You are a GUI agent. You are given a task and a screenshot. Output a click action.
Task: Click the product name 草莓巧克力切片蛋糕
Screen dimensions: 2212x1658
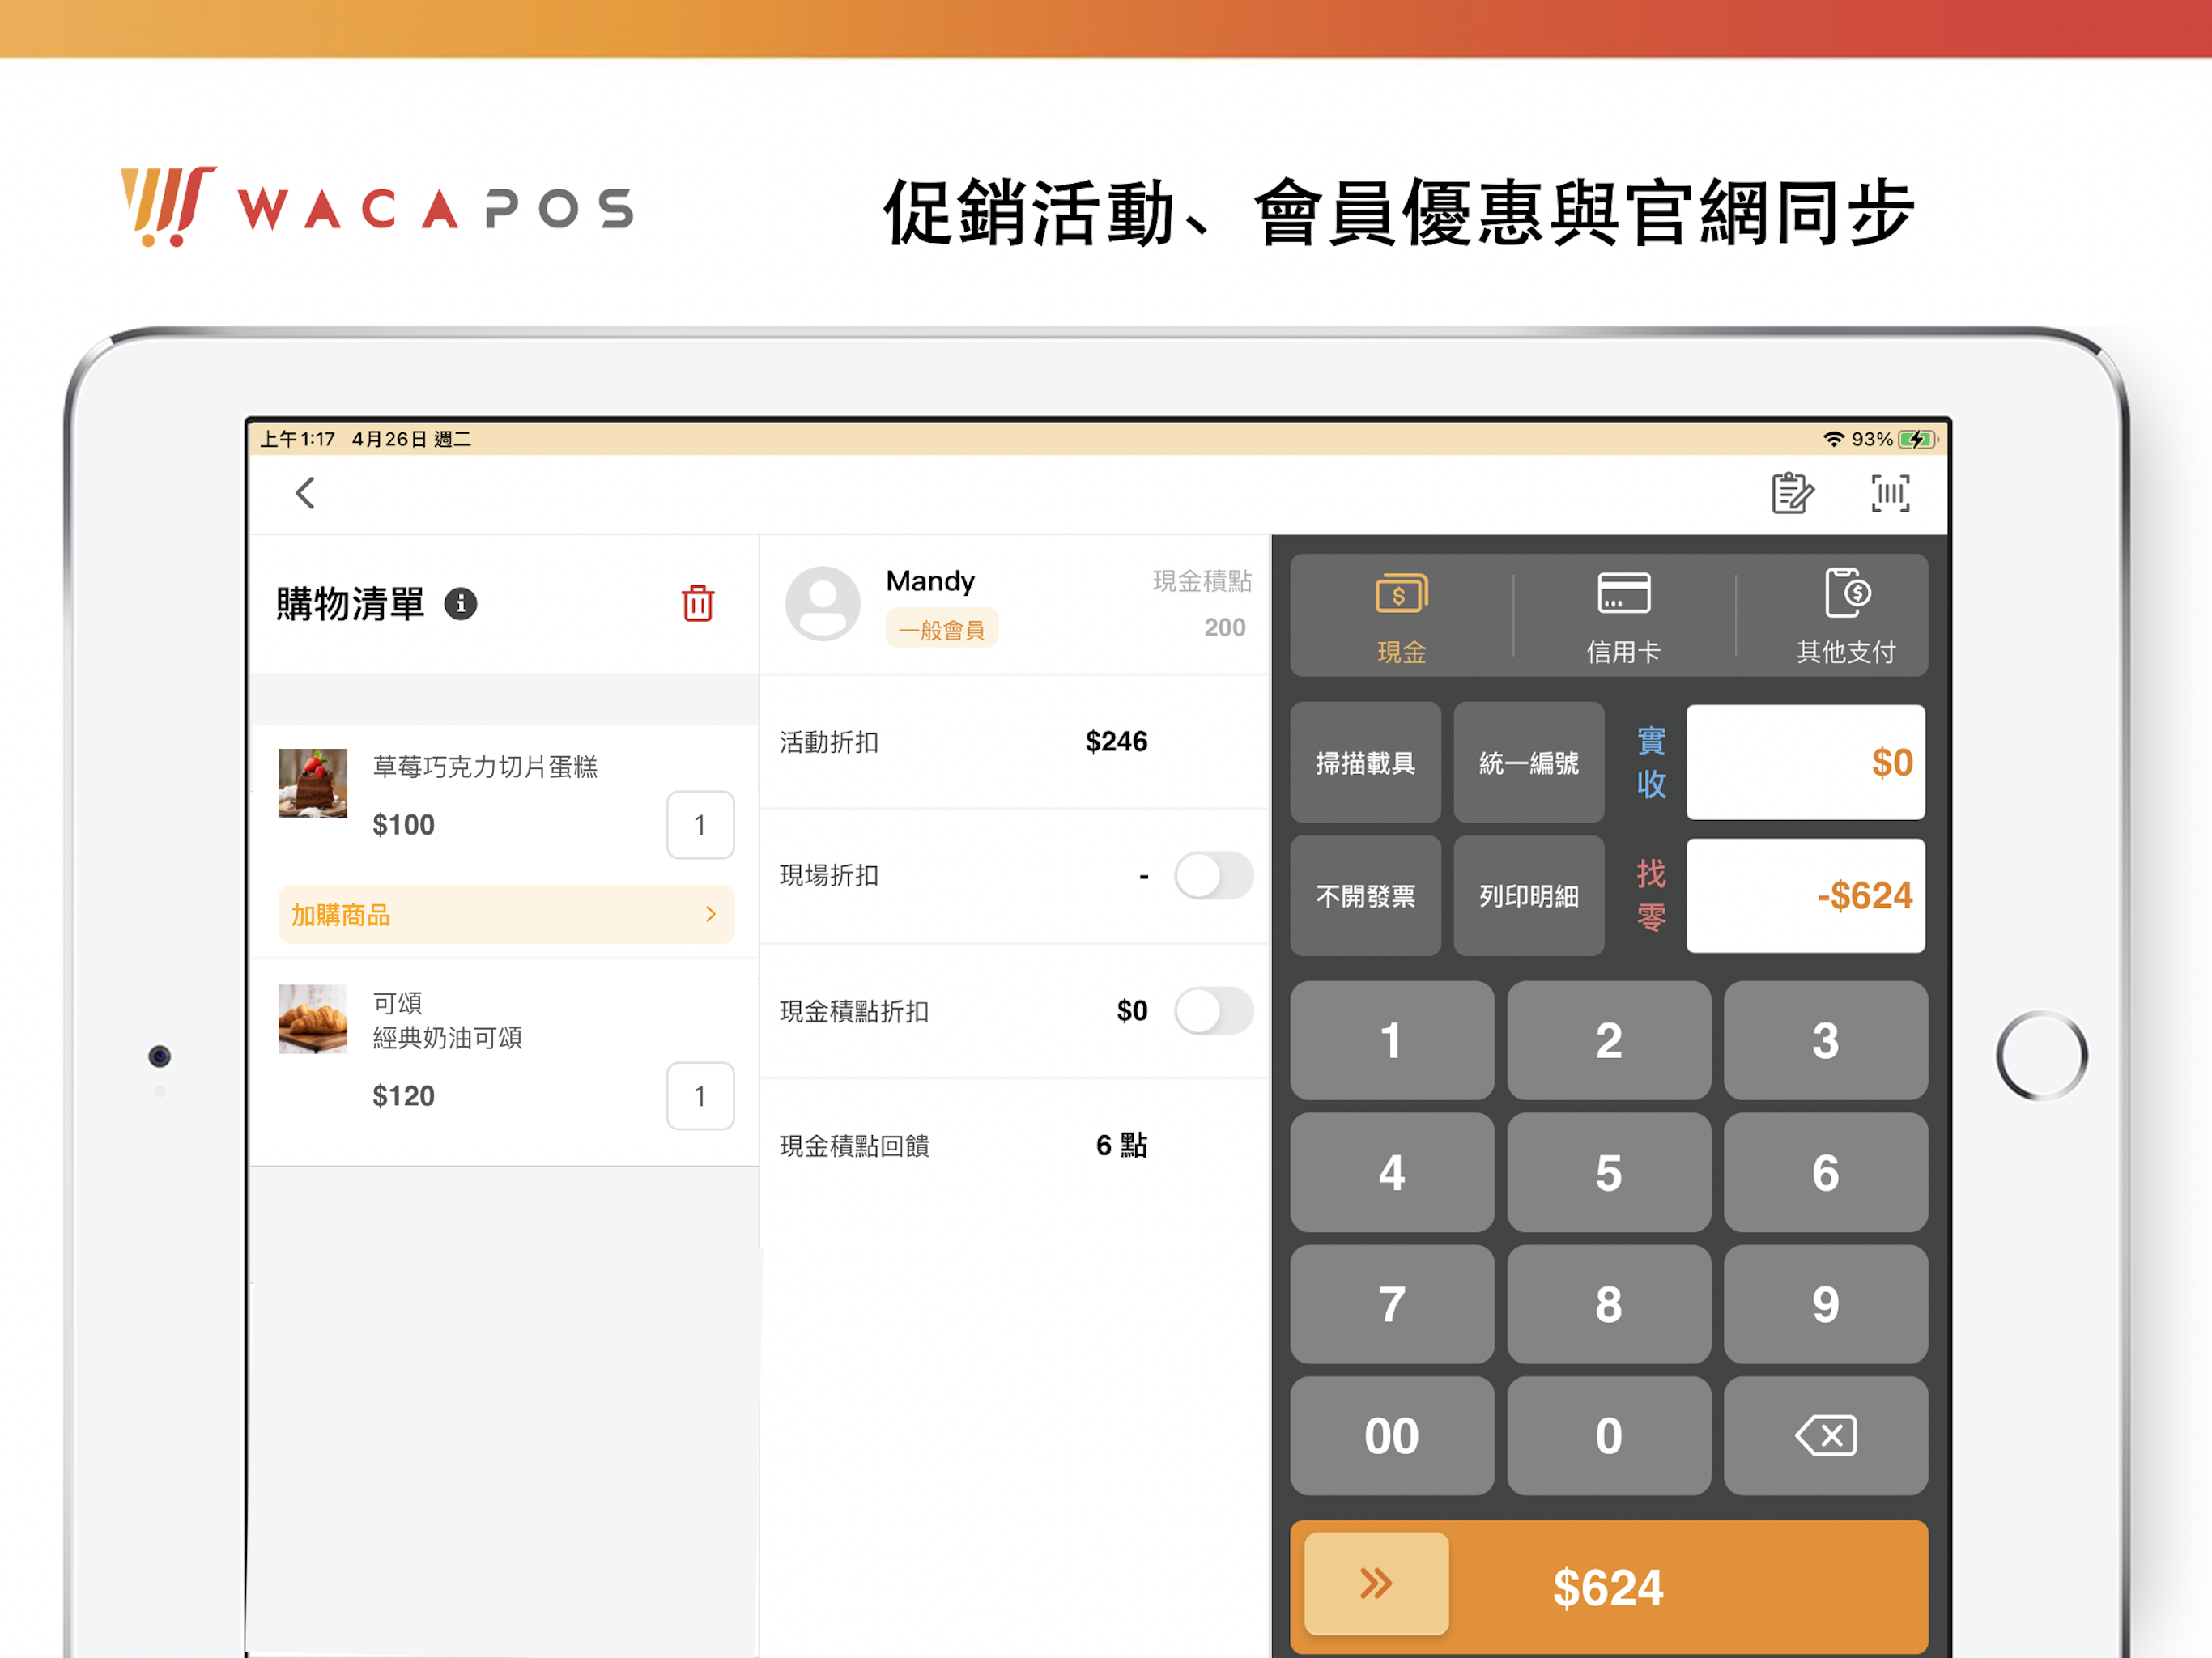tap(485, 766)
